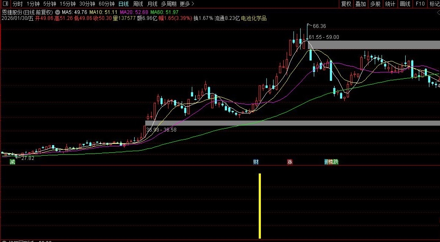Expand the 更多 periods menu
The width and height of the screenshot is (440, 242).
click(x=187, y=4)
